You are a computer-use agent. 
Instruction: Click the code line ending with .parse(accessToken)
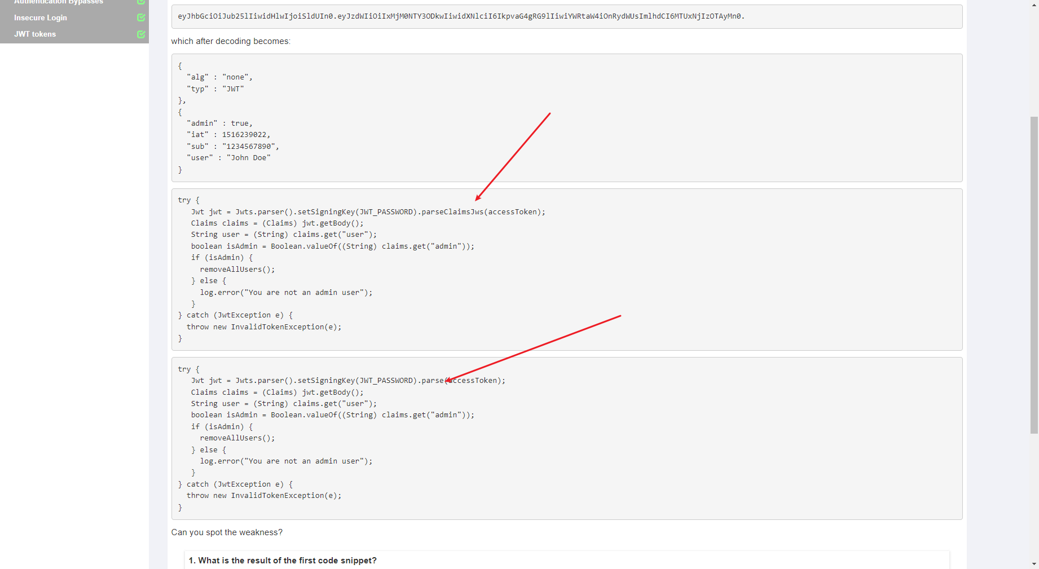coord(348,381)
